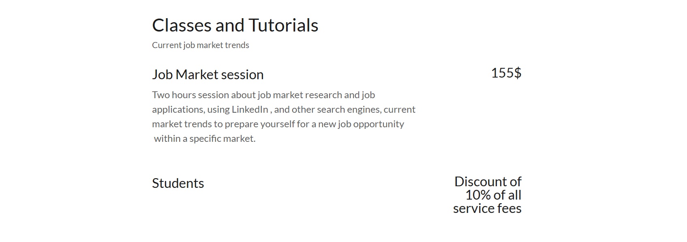Click the Classes and Tutorials heading
Screen dimensions: 687x242
tap(235, 25)
